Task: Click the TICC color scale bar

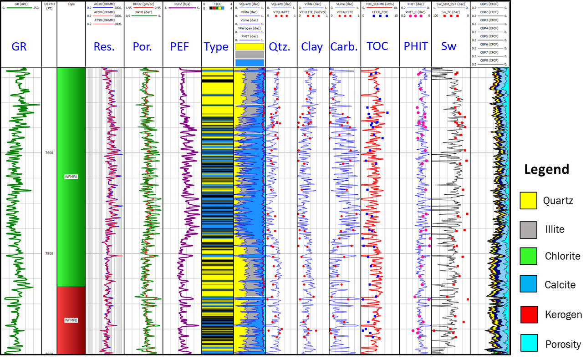Action: [x=217, y=8]
